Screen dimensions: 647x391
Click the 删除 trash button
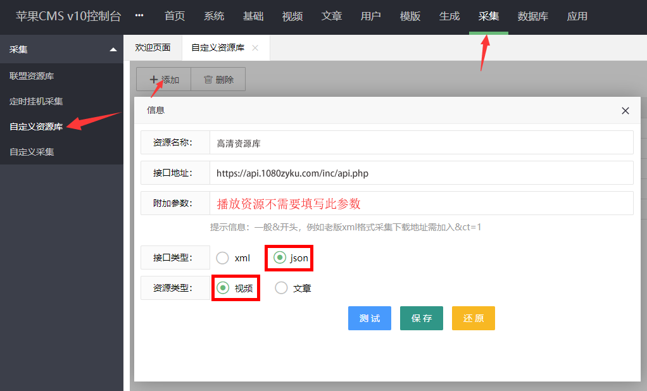pos(218,80)
